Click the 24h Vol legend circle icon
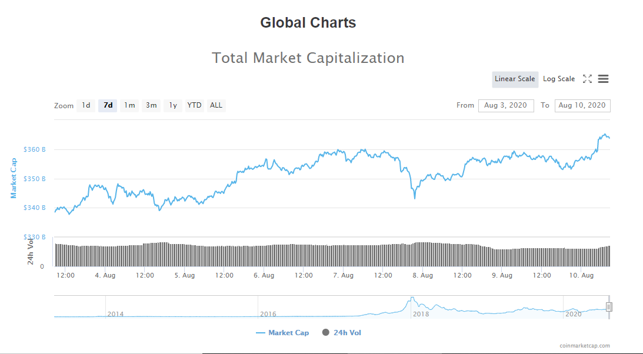This screenshot has width=643, height=354. [326, 333]
